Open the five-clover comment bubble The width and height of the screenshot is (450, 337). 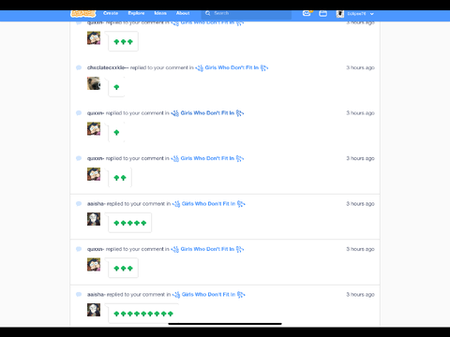(130, 223)
